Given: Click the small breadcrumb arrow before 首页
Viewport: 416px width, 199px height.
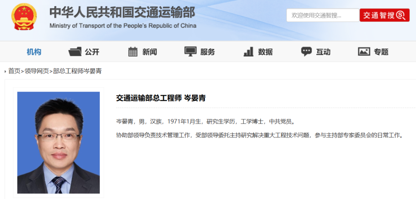Looking at the screenshot, I should pos(5,72).
